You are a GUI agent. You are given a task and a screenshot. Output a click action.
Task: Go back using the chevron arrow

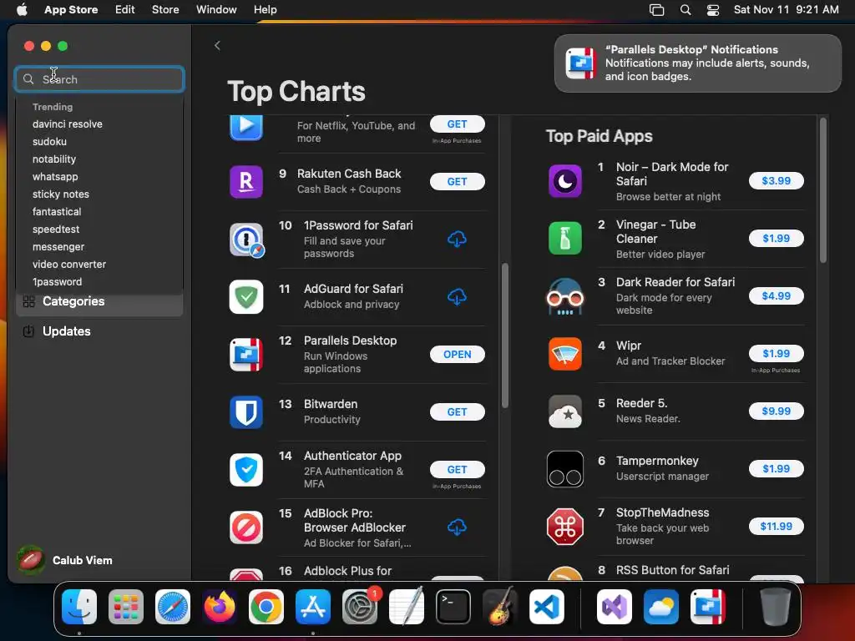tap(217, 46)
